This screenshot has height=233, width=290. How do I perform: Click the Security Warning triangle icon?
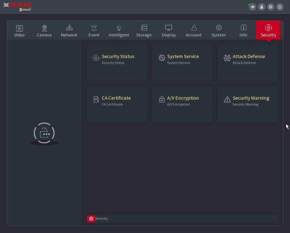(227, 100)
